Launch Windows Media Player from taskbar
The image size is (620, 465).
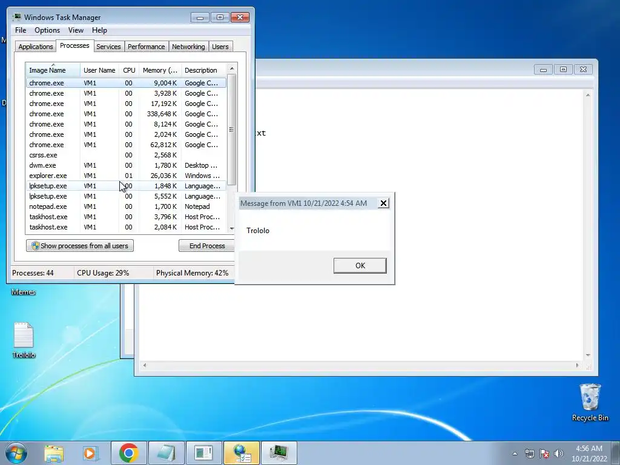91,453
